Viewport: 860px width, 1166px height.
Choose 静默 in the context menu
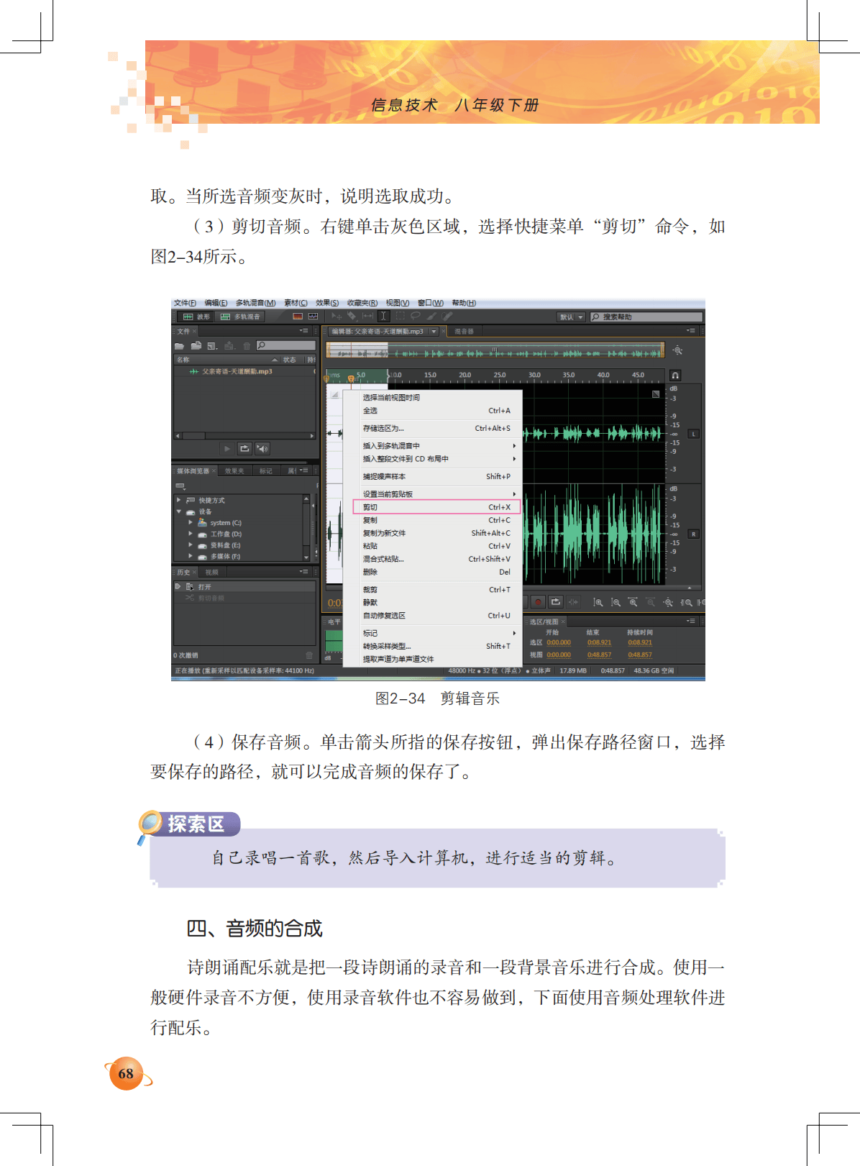(x=436, y=603)
